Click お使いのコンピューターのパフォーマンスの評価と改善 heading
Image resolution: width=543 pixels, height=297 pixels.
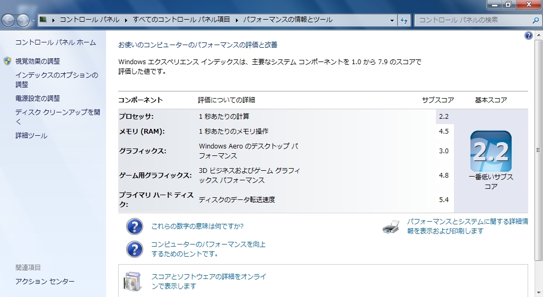(198, 45)
